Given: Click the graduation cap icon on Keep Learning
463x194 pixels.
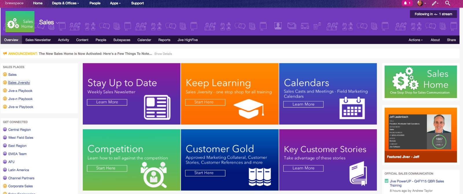Looking at the screenshot, I should click(x=249, y=109).
